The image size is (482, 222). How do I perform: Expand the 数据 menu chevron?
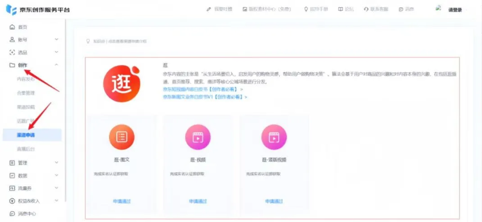[56, 175]
